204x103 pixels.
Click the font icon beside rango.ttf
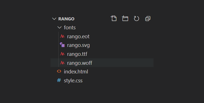coord(62,54)
